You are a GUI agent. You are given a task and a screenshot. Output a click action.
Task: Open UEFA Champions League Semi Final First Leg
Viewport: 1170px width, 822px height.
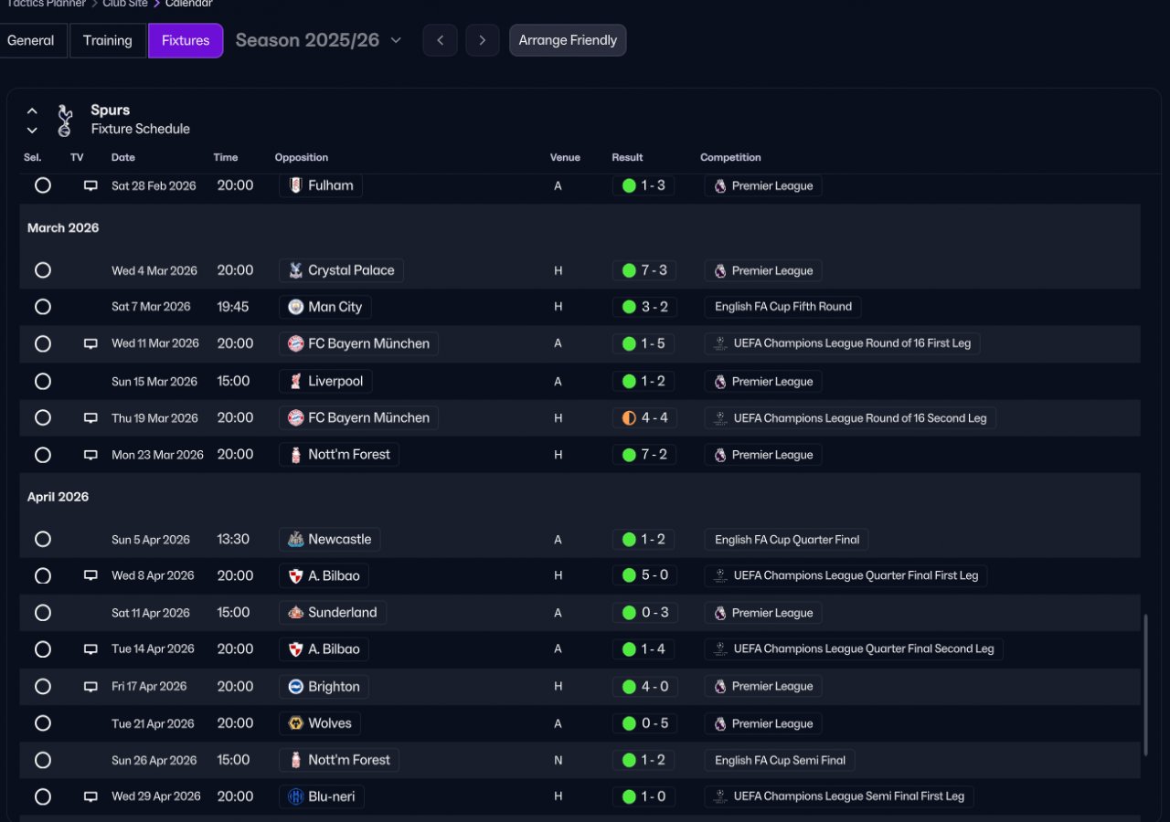coord(839,796)
